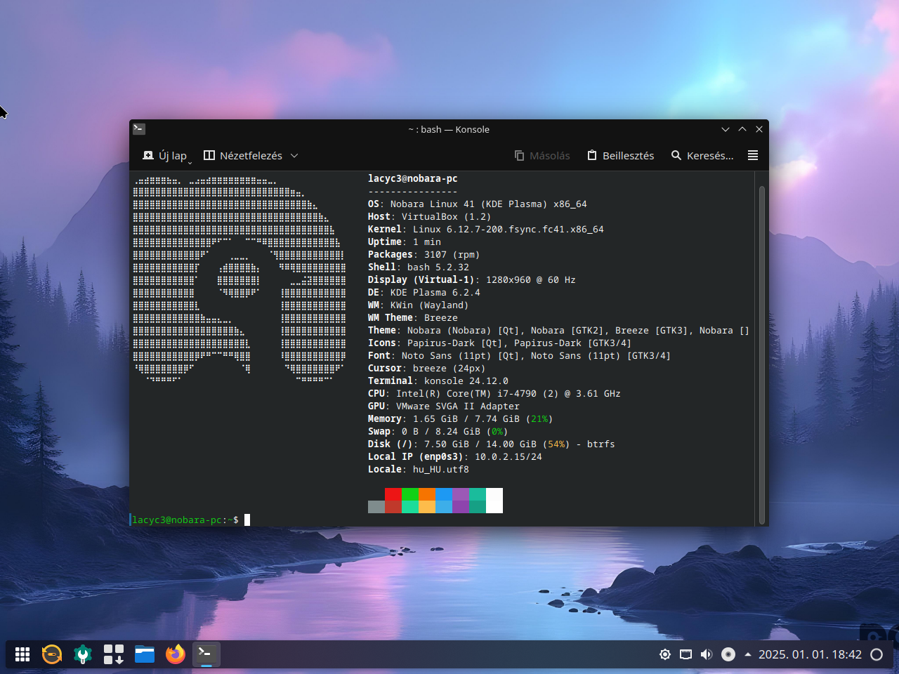Open a new tab with Új lap
Image resolution: width=899 pixels, height=674 pixels.
tap(165, 155)
